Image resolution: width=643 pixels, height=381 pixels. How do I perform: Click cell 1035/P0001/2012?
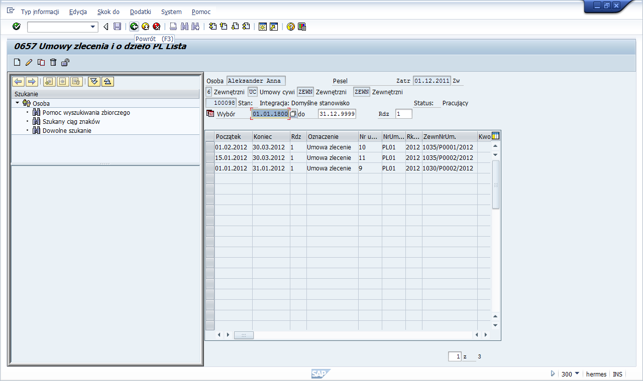tap(449, 147)
